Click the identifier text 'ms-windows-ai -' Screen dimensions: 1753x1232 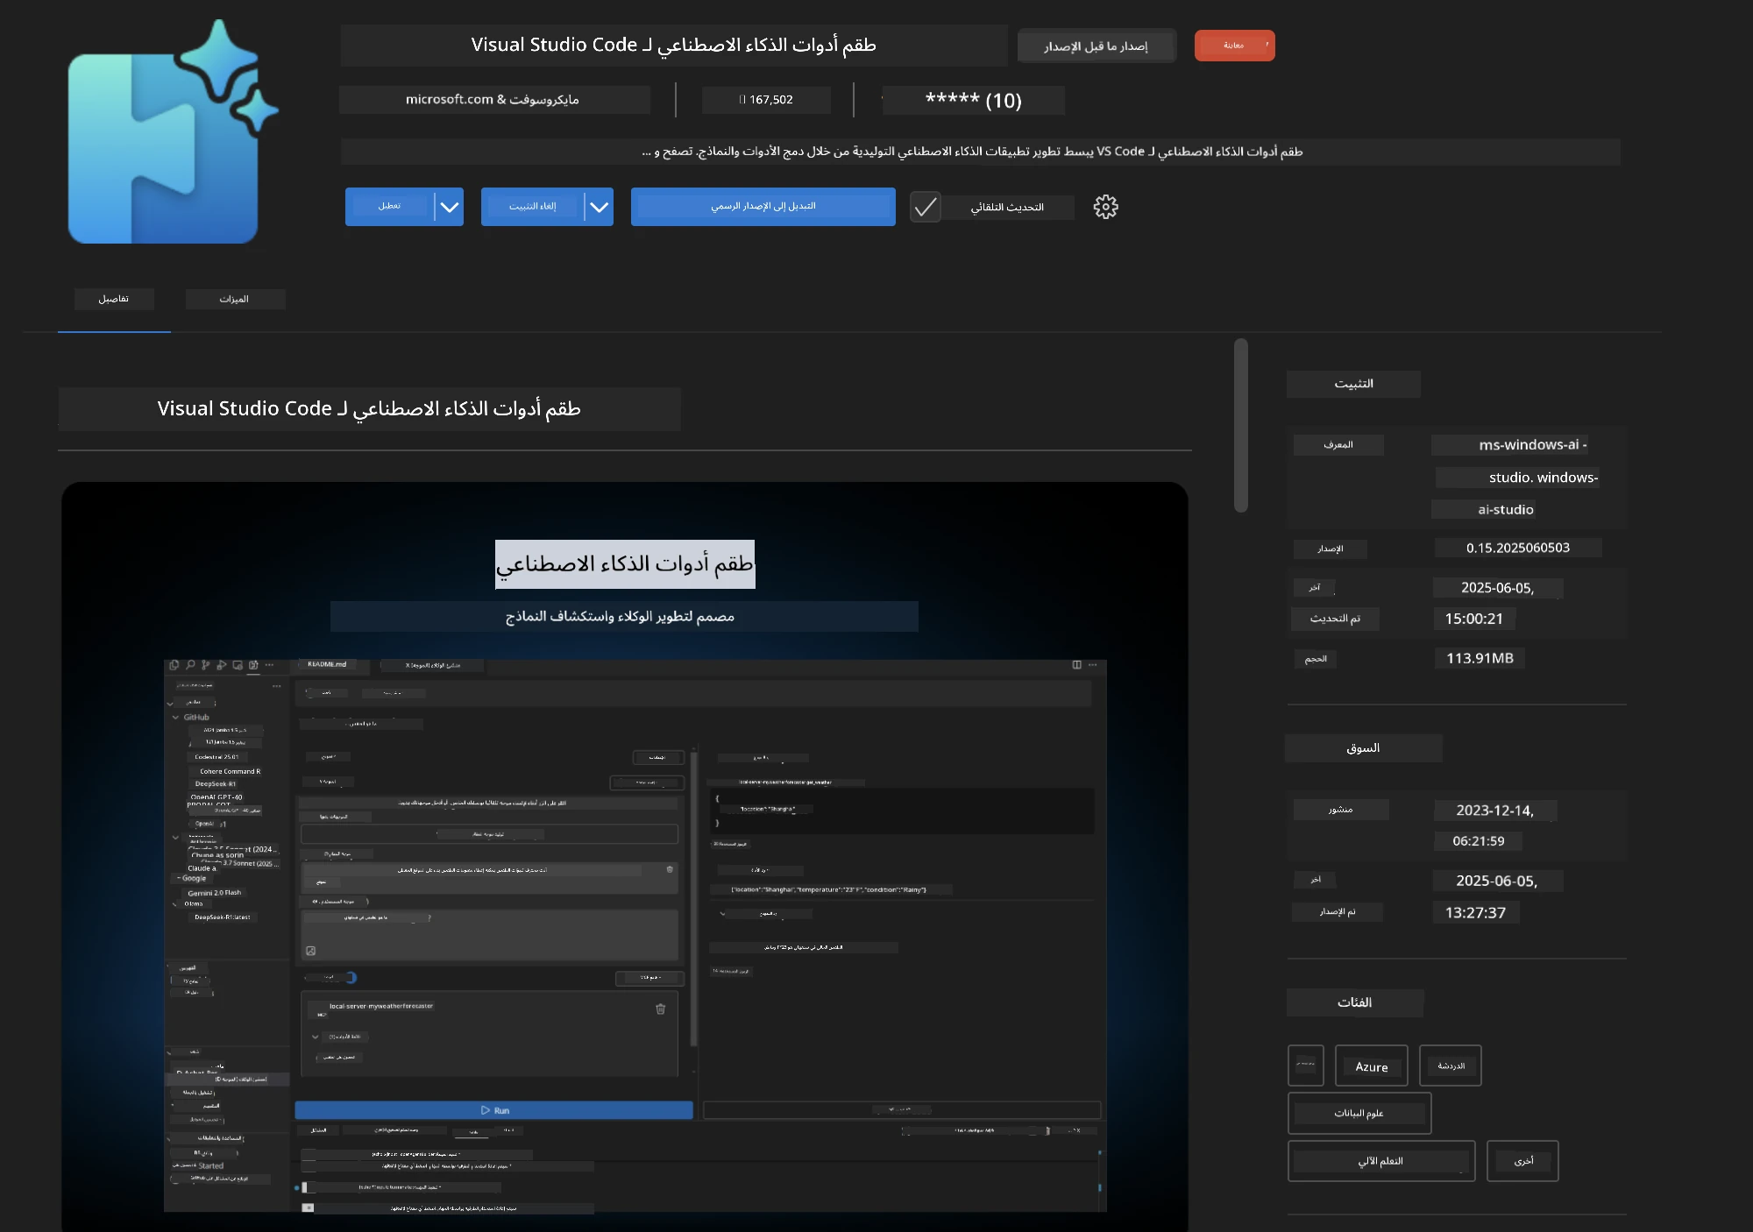[x=1532, y=445]
